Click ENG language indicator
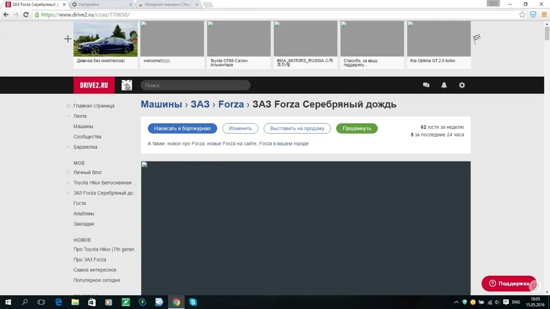This screenshot has height=309, width=550. (516, 302)
